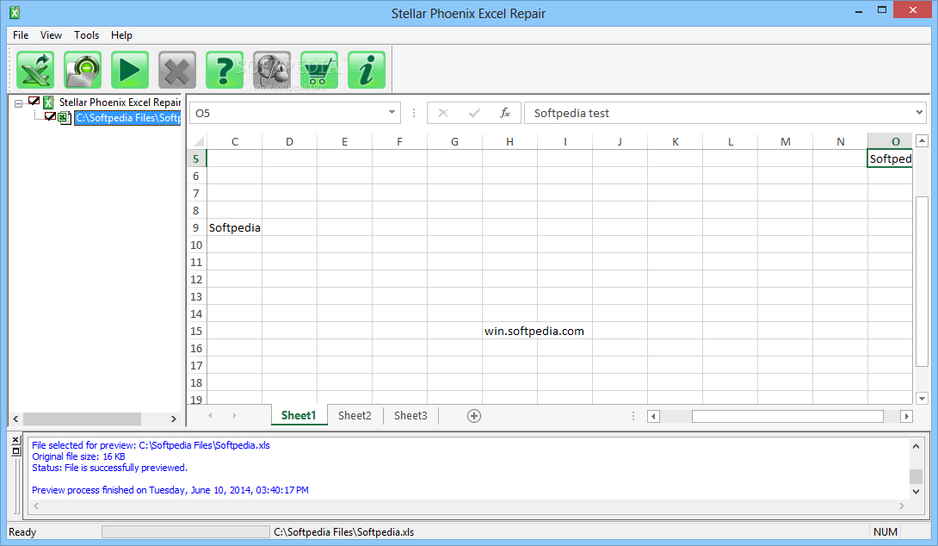Click the previous sheet navigation arrow
The image size is (938, 546).
point(210,415)
